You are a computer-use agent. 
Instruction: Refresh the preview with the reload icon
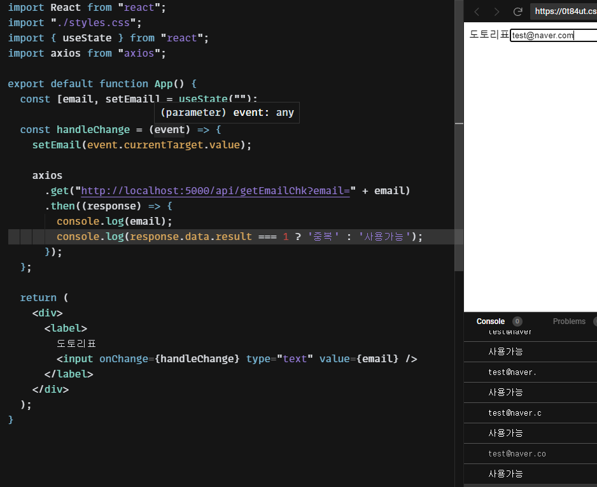(517, 12)
